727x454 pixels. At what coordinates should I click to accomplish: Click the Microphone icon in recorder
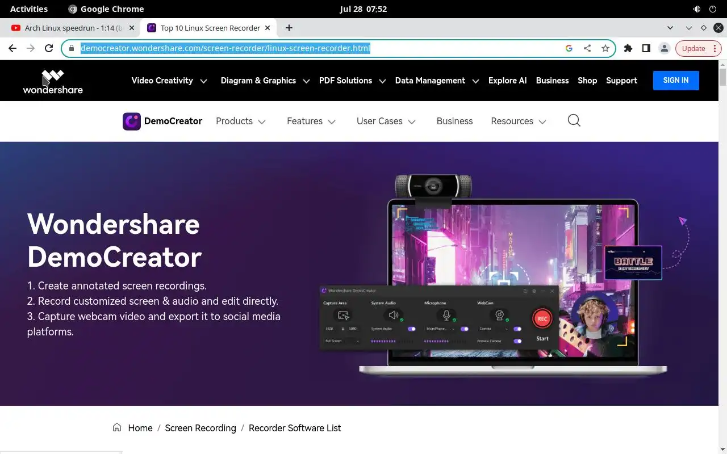446,315
